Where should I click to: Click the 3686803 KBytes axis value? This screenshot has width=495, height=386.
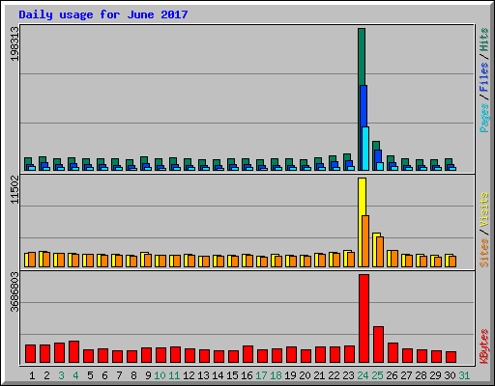[15, 292]
